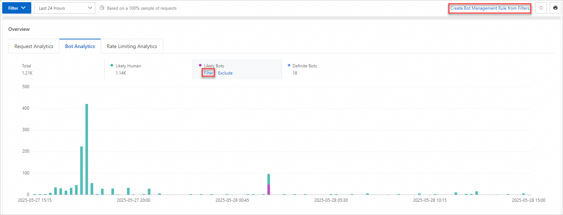Toggle the purple Likely Bots legend dot
This screenshot has width=563, height=215.
coord(200,65)
